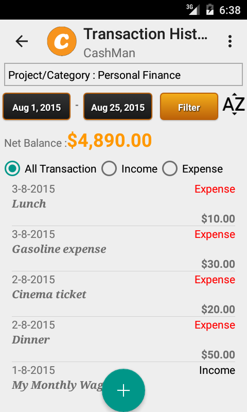Open the Dinner $50.00 transaction
Viewport: 247px width, 412px height.
(123, 339)
